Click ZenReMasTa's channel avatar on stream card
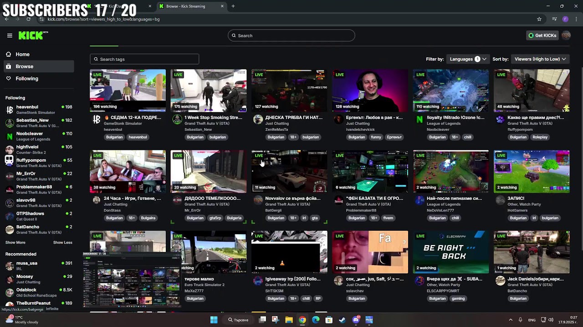Image resolution: width=583 pixels, height=327 pixels. pos(258,119)
